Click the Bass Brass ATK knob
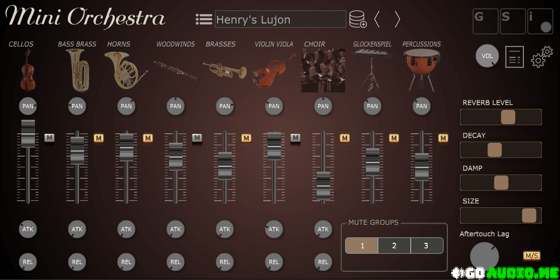This screenshot has height=280, width=560. tap(77, 229)
